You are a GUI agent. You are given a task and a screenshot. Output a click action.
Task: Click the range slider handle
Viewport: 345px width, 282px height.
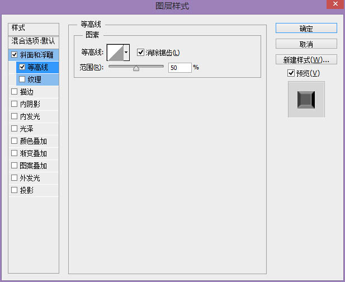pos(136,68)
